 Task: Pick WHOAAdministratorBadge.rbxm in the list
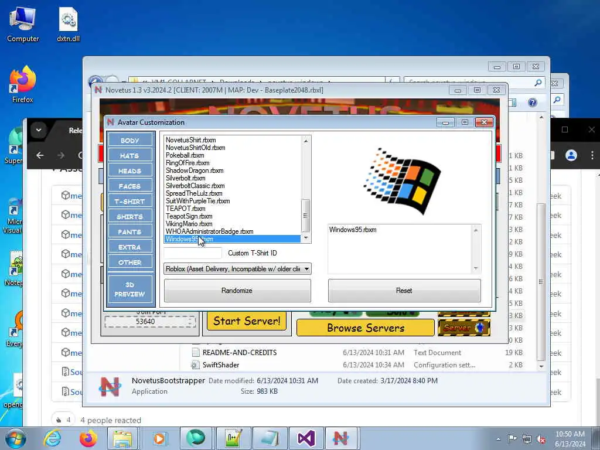point(209,232)
